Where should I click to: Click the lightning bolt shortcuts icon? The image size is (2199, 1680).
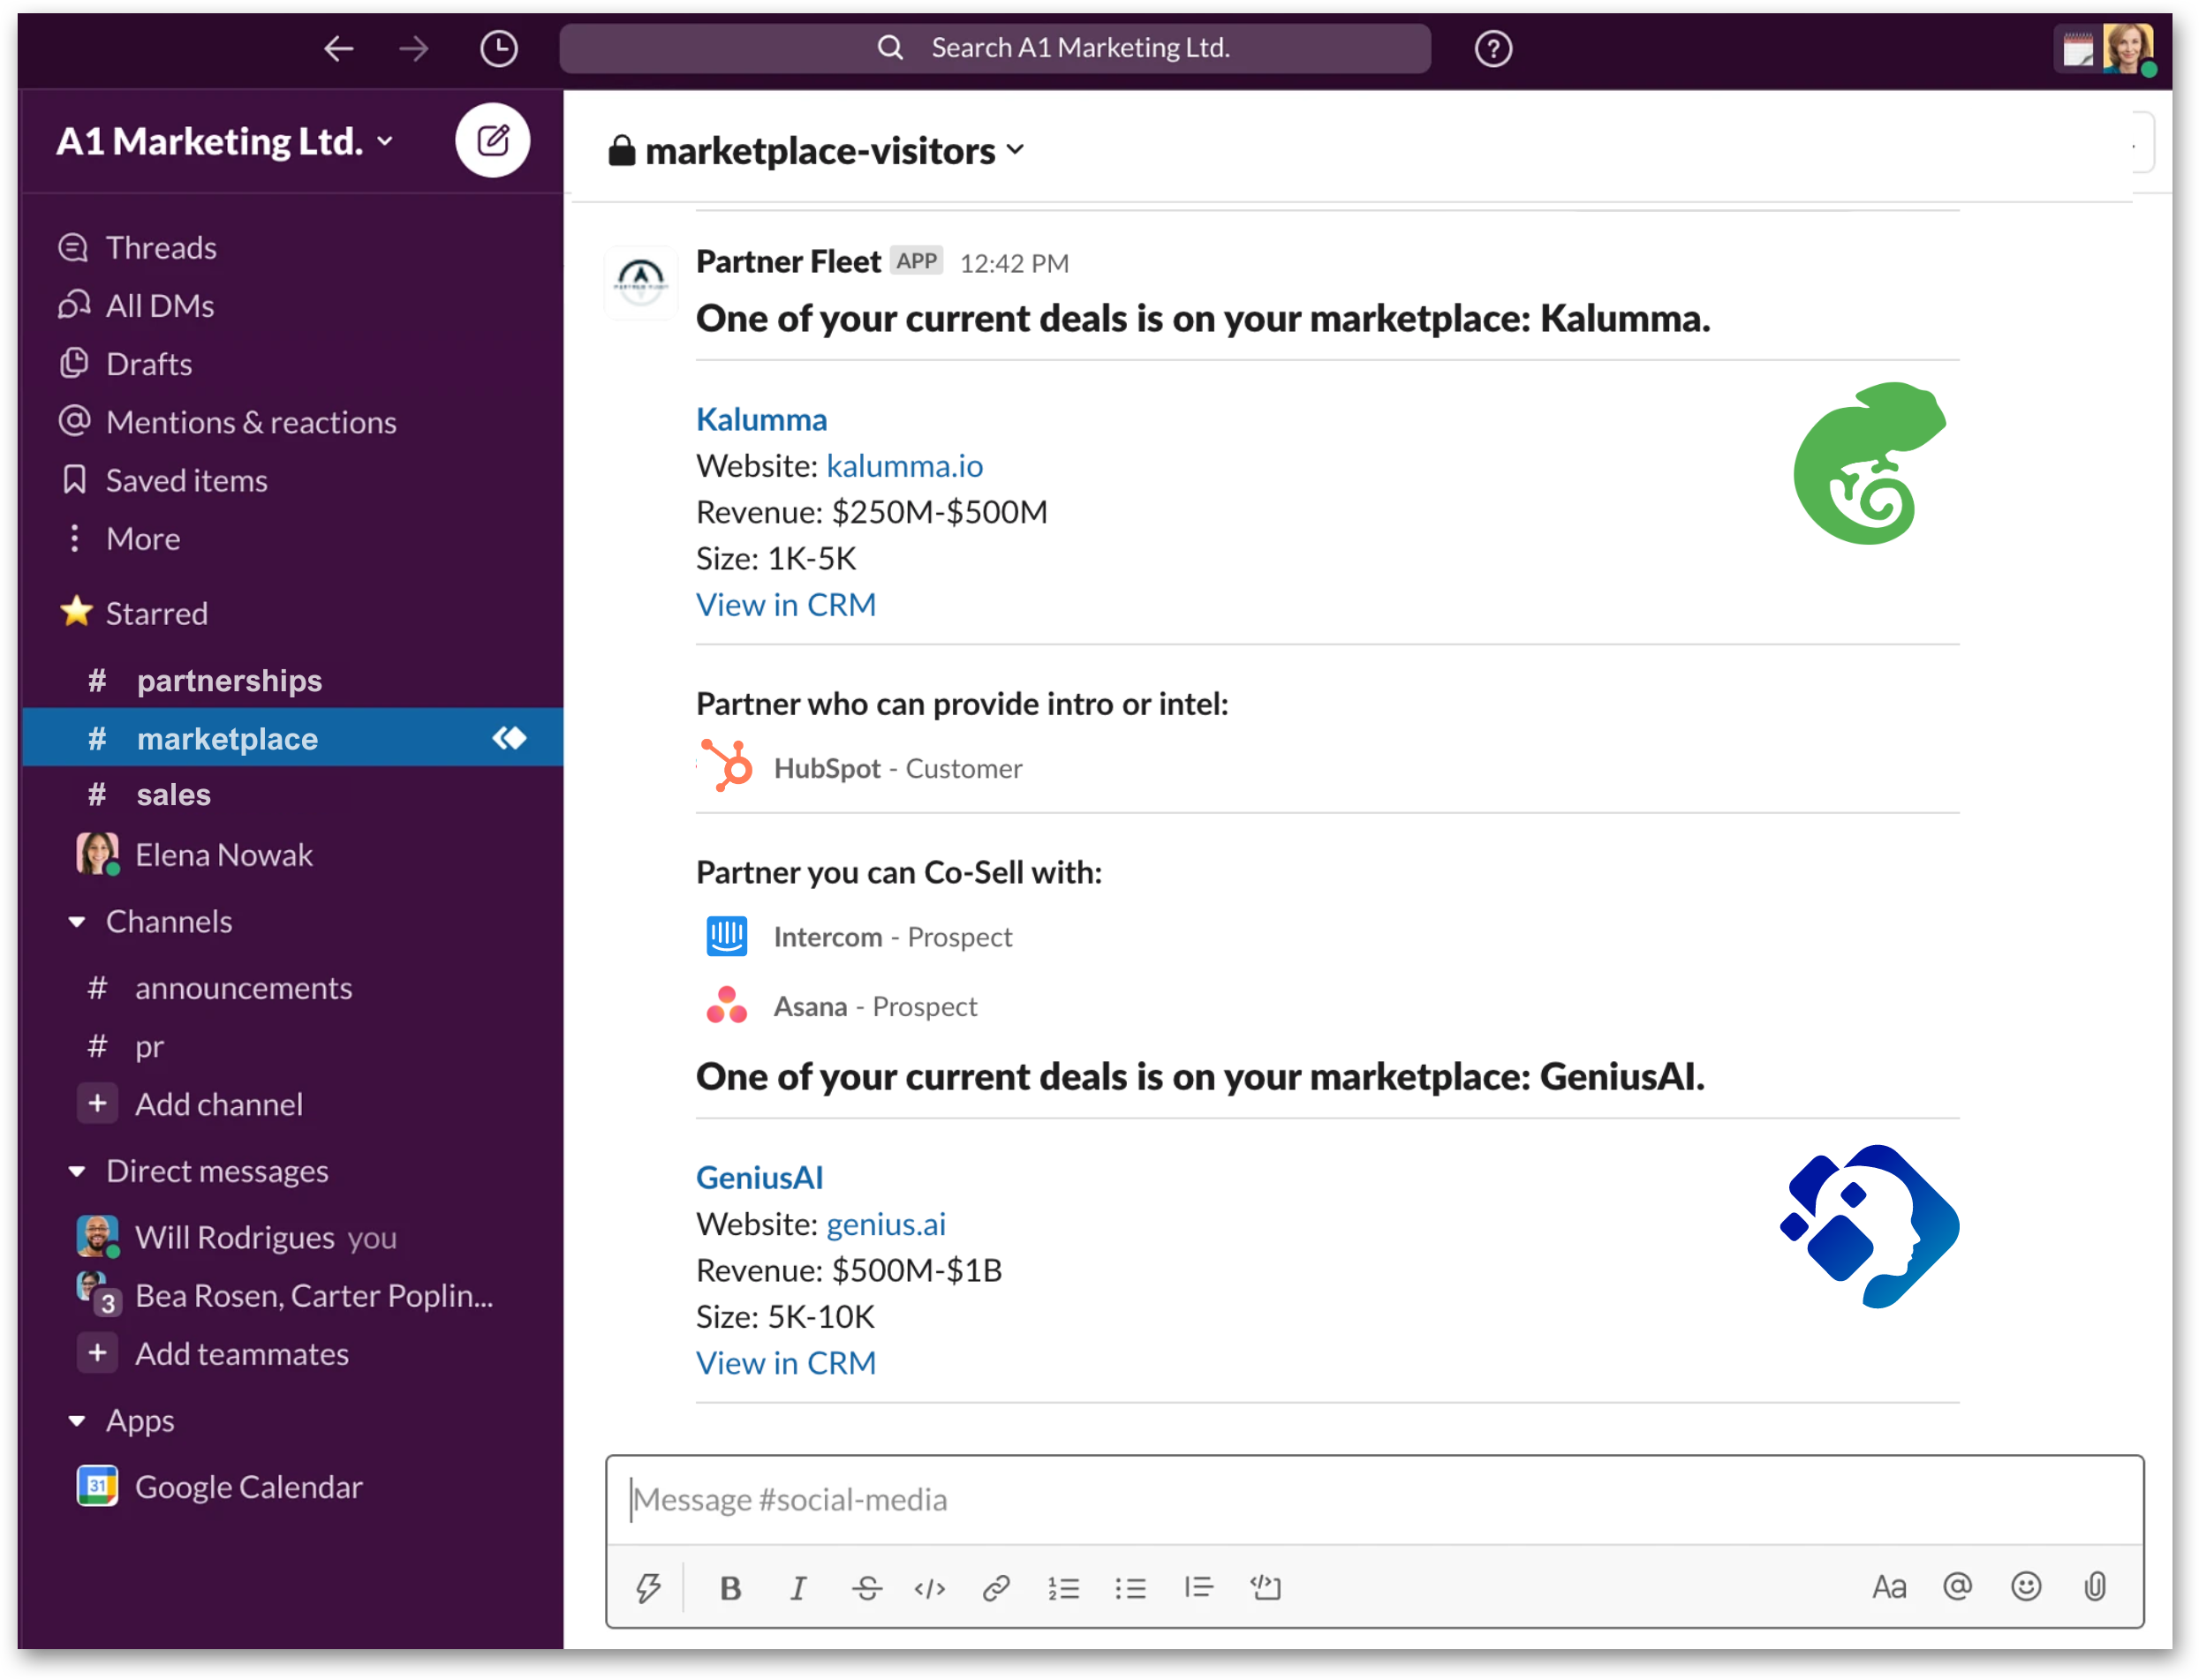point(648,1587)
